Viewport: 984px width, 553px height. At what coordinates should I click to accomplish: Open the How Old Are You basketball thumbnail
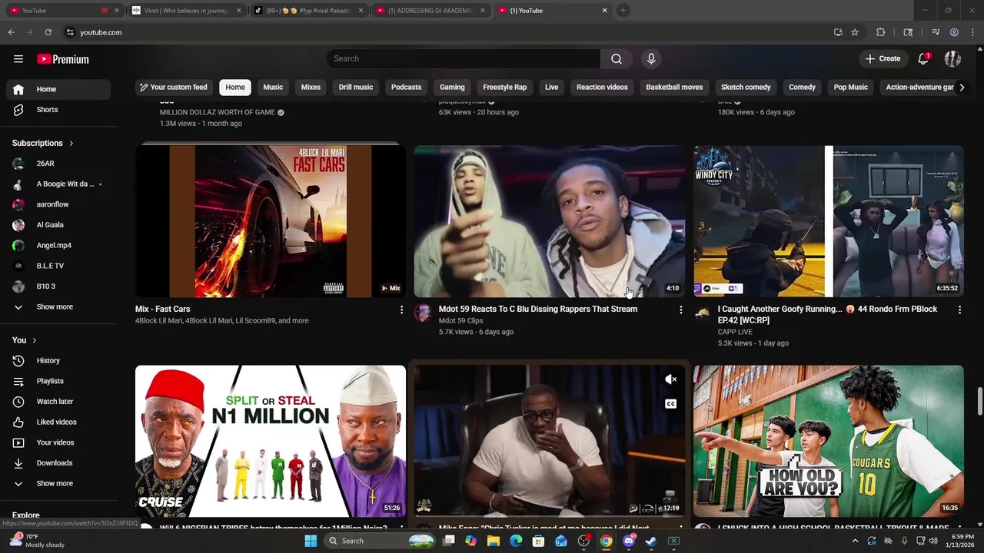[x=829, y=441]
